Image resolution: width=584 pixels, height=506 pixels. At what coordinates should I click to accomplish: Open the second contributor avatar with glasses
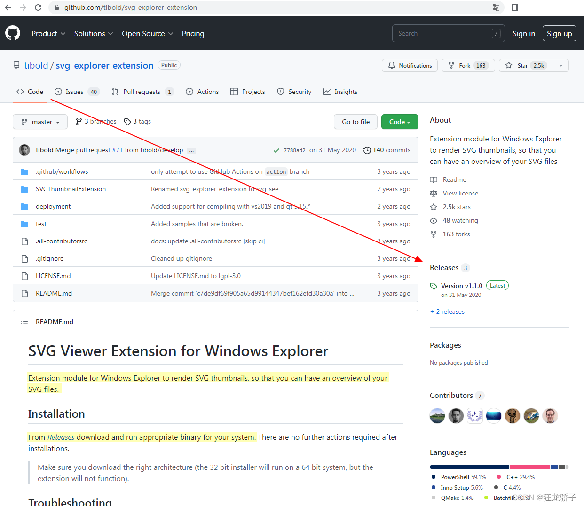(x=456, y=416)
